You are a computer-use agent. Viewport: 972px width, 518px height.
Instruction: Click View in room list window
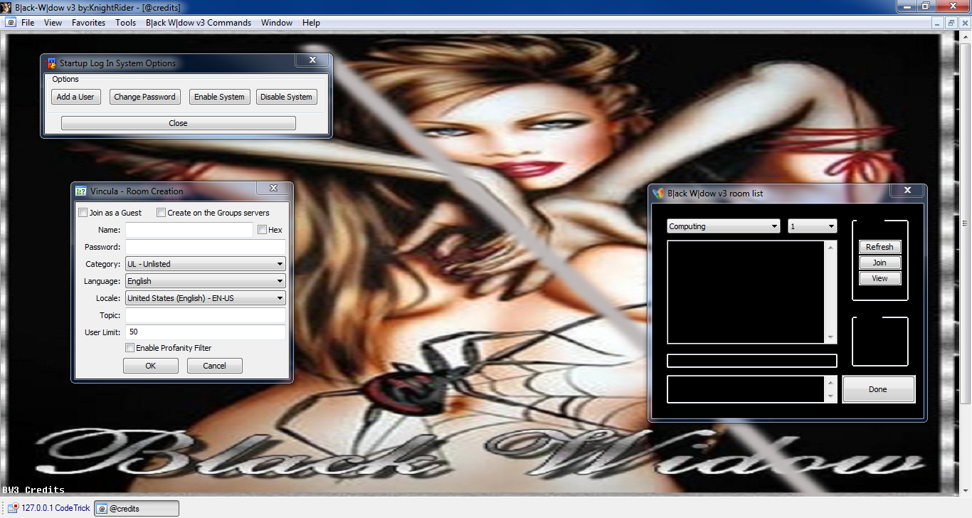[x=880, y=278]
